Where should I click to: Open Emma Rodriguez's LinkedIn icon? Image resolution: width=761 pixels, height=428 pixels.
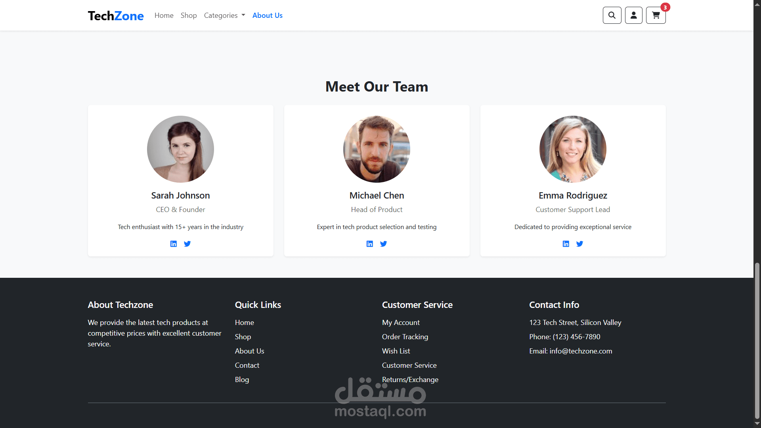tap(566, 244)
